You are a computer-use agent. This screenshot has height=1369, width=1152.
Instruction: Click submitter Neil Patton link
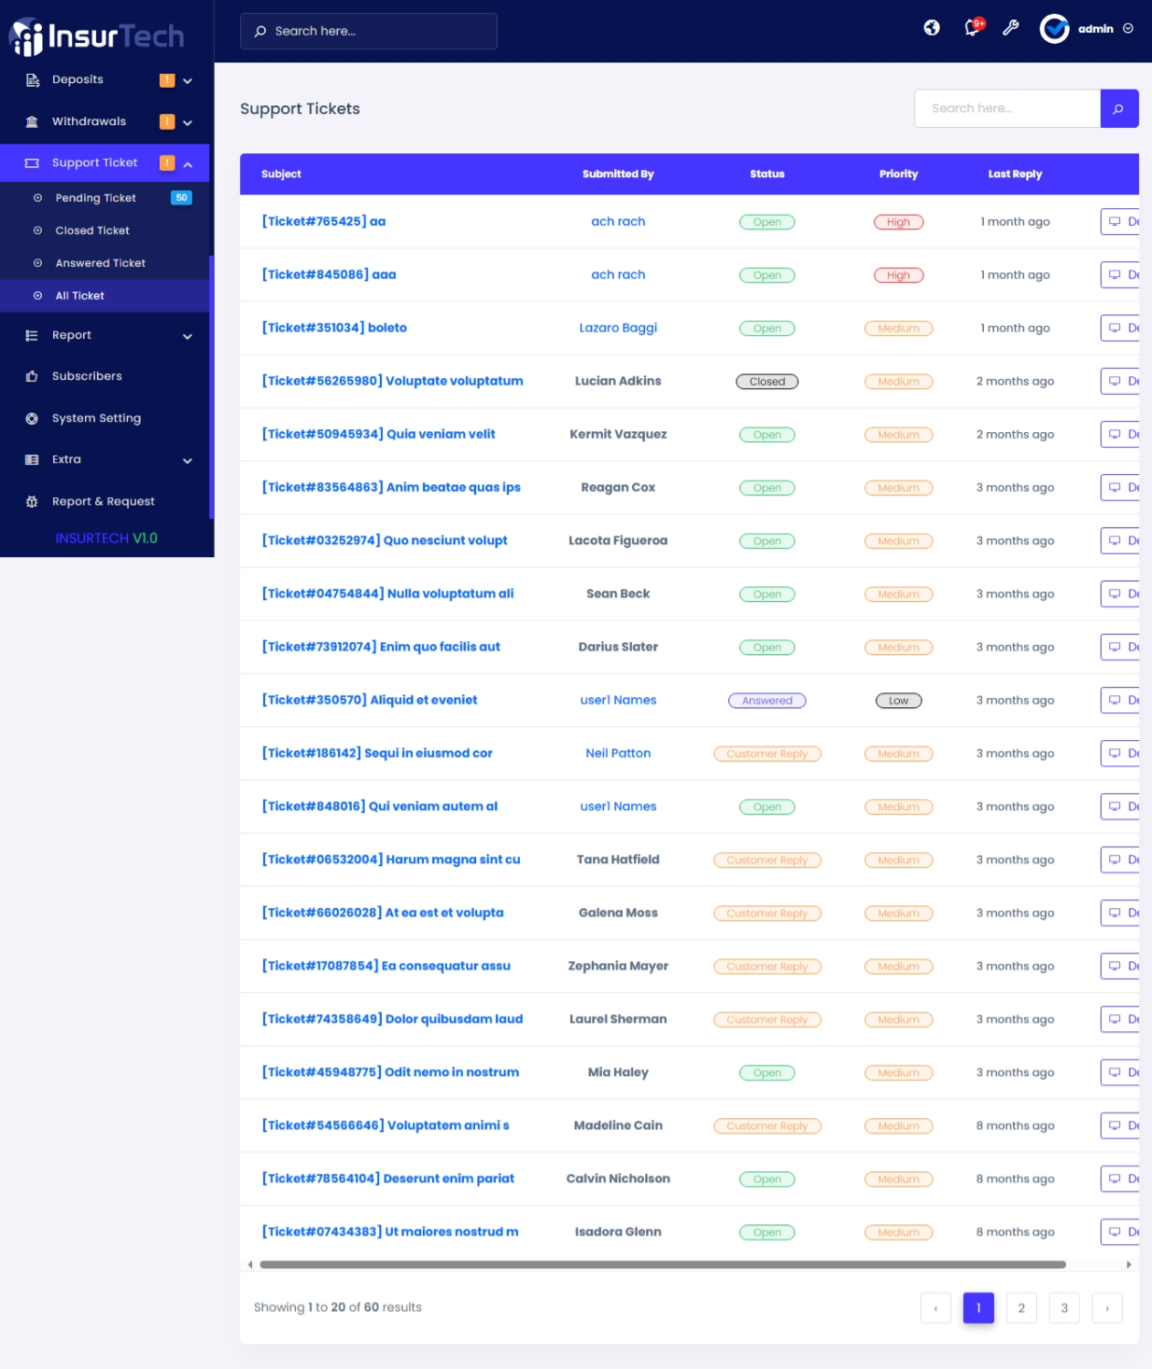618,753
